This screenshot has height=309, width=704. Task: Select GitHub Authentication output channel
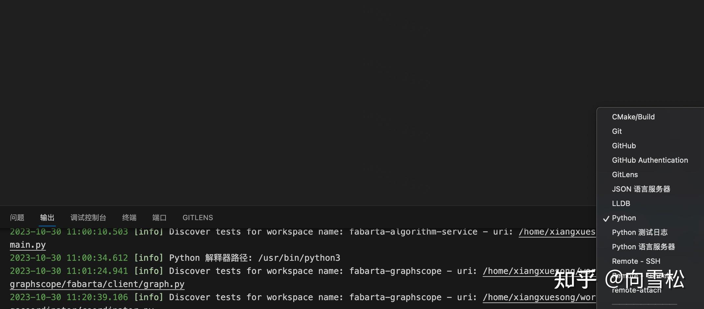tap(650, 160)
